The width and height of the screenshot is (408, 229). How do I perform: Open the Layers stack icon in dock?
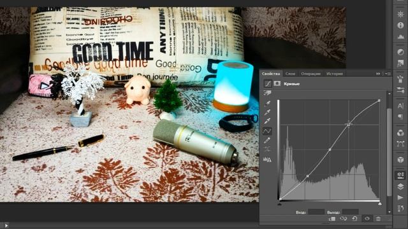[x=400, y=186]
